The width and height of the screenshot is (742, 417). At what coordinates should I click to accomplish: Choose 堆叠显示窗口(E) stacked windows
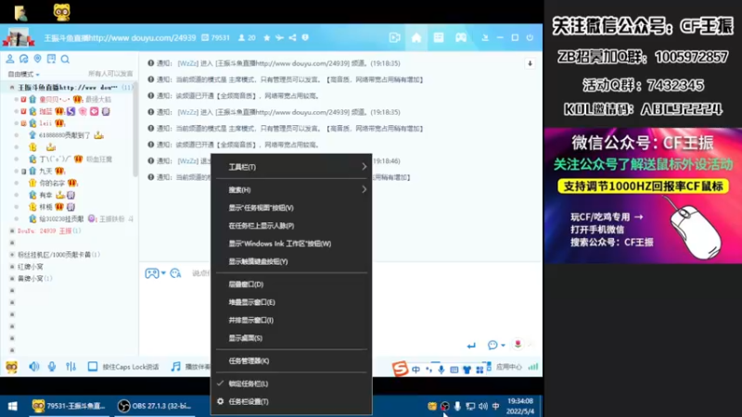291,302
